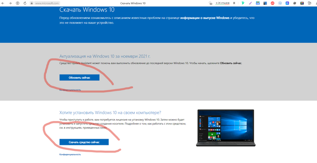Image resolution: width=317 pixels, height=163 pixels.
Task: Open the dark blue square extension icon
Action: [x=265, y=3]
